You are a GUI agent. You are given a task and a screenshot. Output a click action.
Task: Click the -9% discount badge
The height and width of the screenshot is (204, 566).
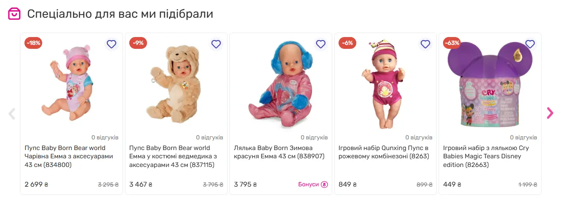138,43
